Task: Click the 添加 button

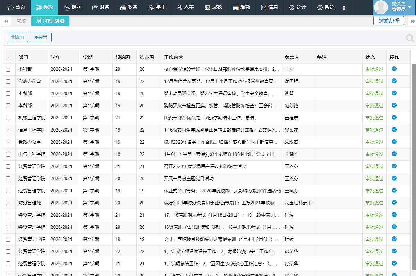Action: point(17,37)
